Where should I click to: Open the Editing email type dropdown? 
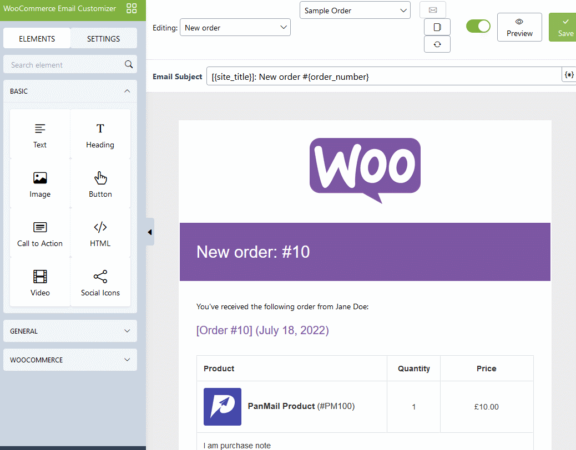point(235,28)
